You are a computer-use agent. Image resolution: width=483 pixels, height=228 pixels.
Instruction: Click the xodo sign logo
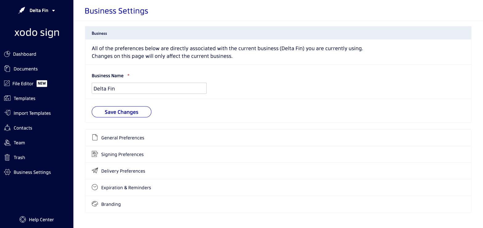point(37,33)
